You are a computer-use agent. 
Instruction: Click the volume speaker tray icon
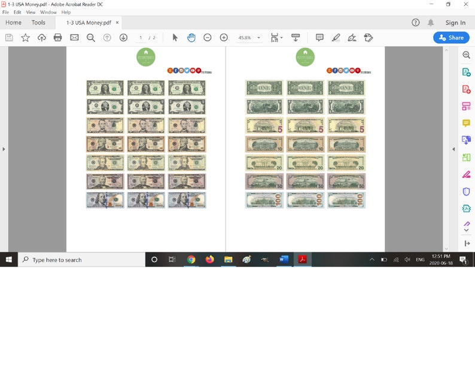[407, 259]
